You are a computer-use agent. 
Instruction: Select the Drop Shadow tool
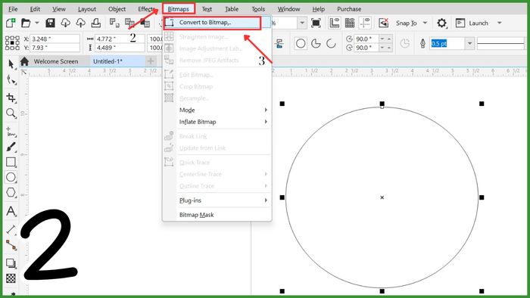(11, 263)
